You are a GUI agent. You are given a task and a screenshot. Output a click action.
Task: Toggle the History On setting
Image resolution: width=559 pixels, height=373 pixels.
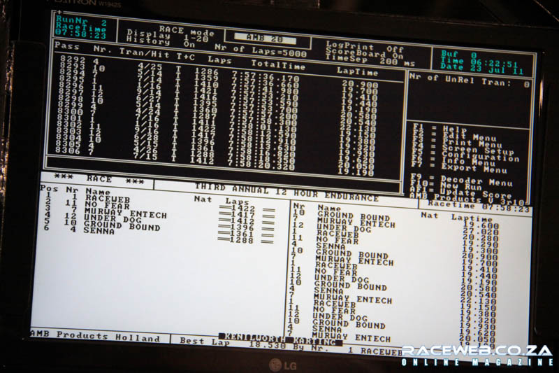coord(155,45)
